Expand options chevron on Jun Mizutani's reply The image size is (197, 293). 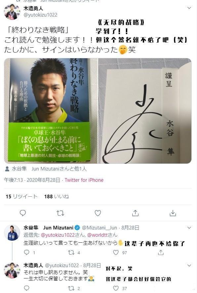click(189, 228)
